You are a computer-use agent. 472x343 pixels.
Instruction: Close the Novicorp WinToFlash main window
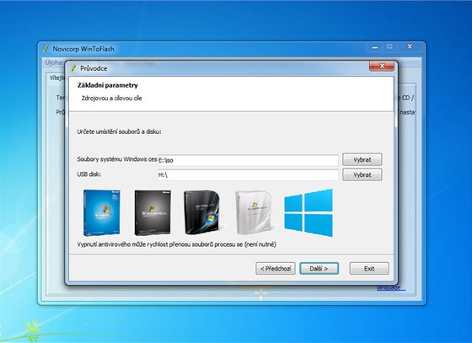(x=410, y=47)
